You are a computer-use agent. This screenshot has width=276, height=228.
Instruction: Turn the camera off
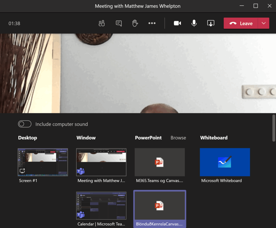[x=177, y=23]
